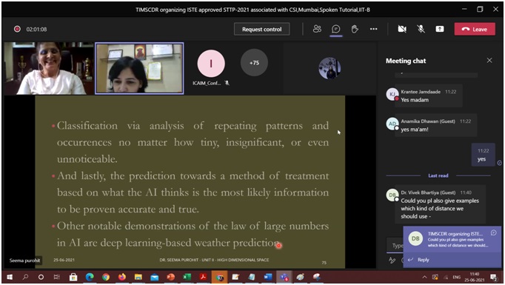Open the message Format options icon
This screenshot has width=505, height=285.
tap(392, 260)
